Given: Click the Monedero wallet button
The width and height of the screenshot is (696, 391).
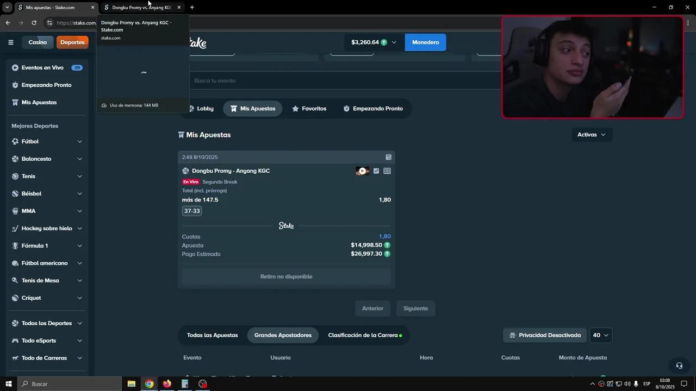Looking at the screenshot, I should (x=425, y=42).
